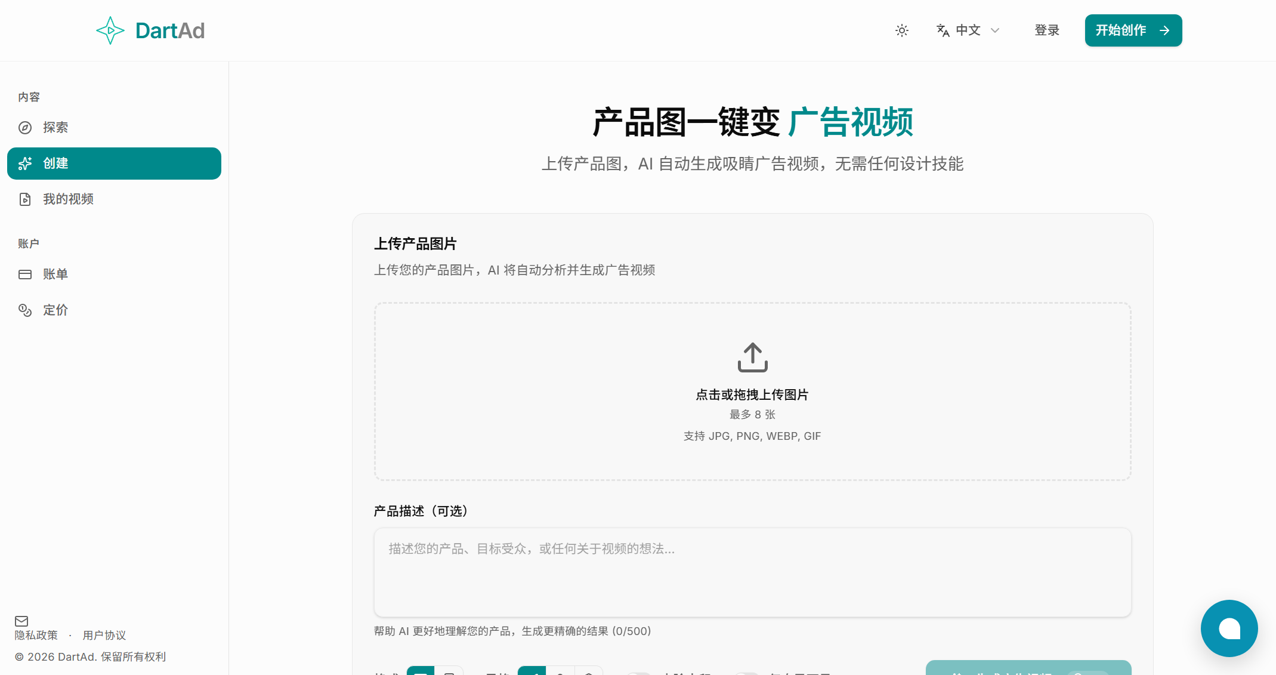Click the text 上传您的产品图片，AI 将自动分析
The image size is (1276, 675).
[x=514, y=270]
